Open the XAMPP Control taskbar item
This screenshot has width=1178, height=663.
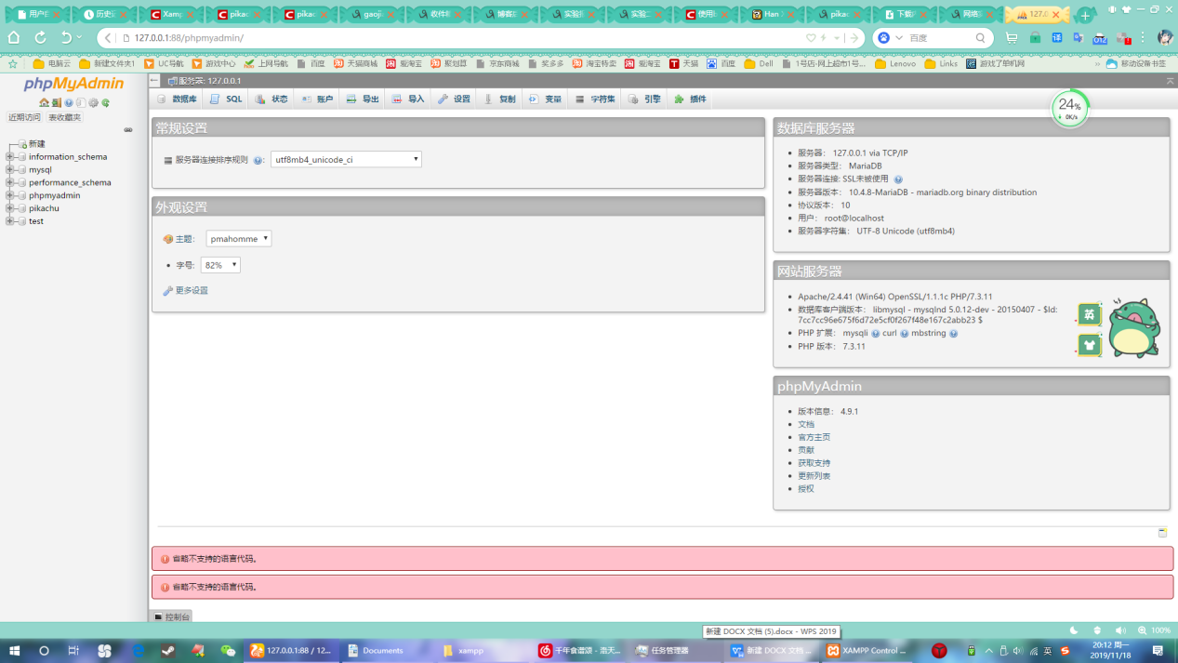click(x=866, y=651)
